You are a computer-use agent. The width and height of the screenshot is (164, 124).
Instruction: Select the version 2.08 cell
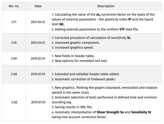pos(14,74)
